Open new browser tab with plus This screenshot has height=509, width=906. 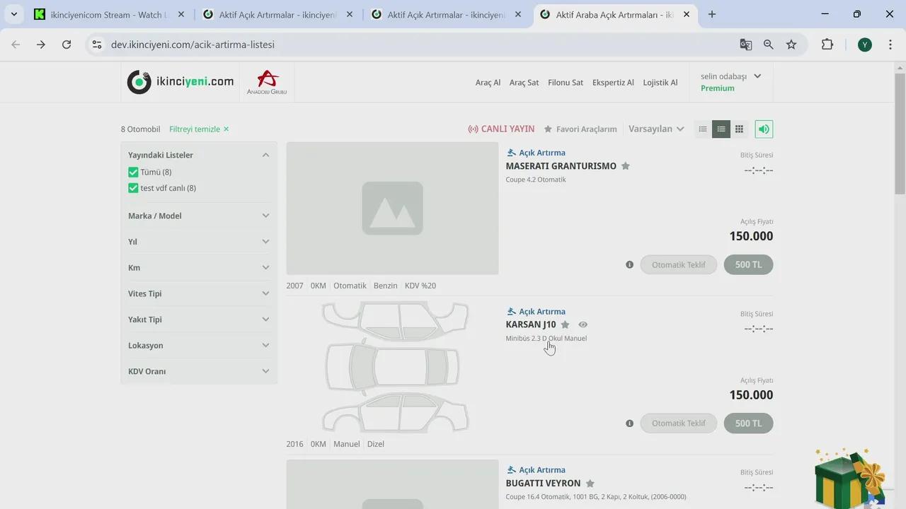point(712,14)
